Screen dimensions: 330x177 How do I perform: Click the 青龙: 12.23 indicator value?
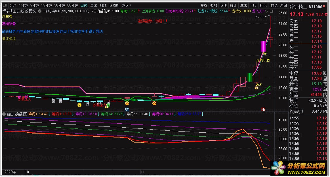pos(130,11)
